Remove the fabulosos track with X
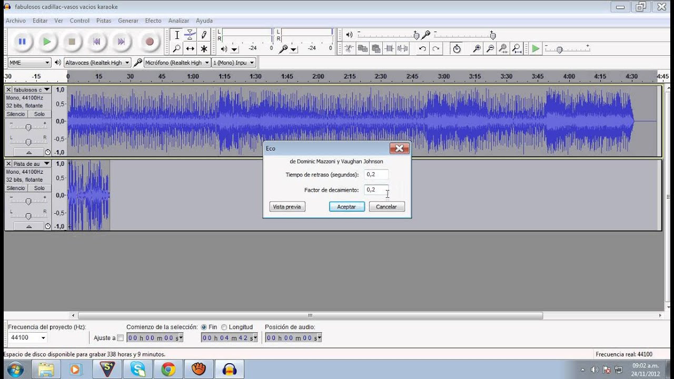The width and height of the screenshot is (674, 379). coord(8,89)
